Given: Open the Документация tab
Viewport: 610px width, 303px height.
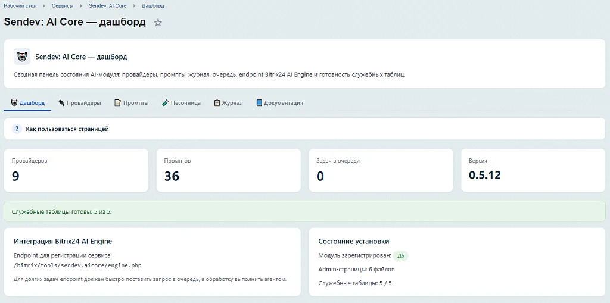Looking at the screenshot, I should tap(280, 103).
